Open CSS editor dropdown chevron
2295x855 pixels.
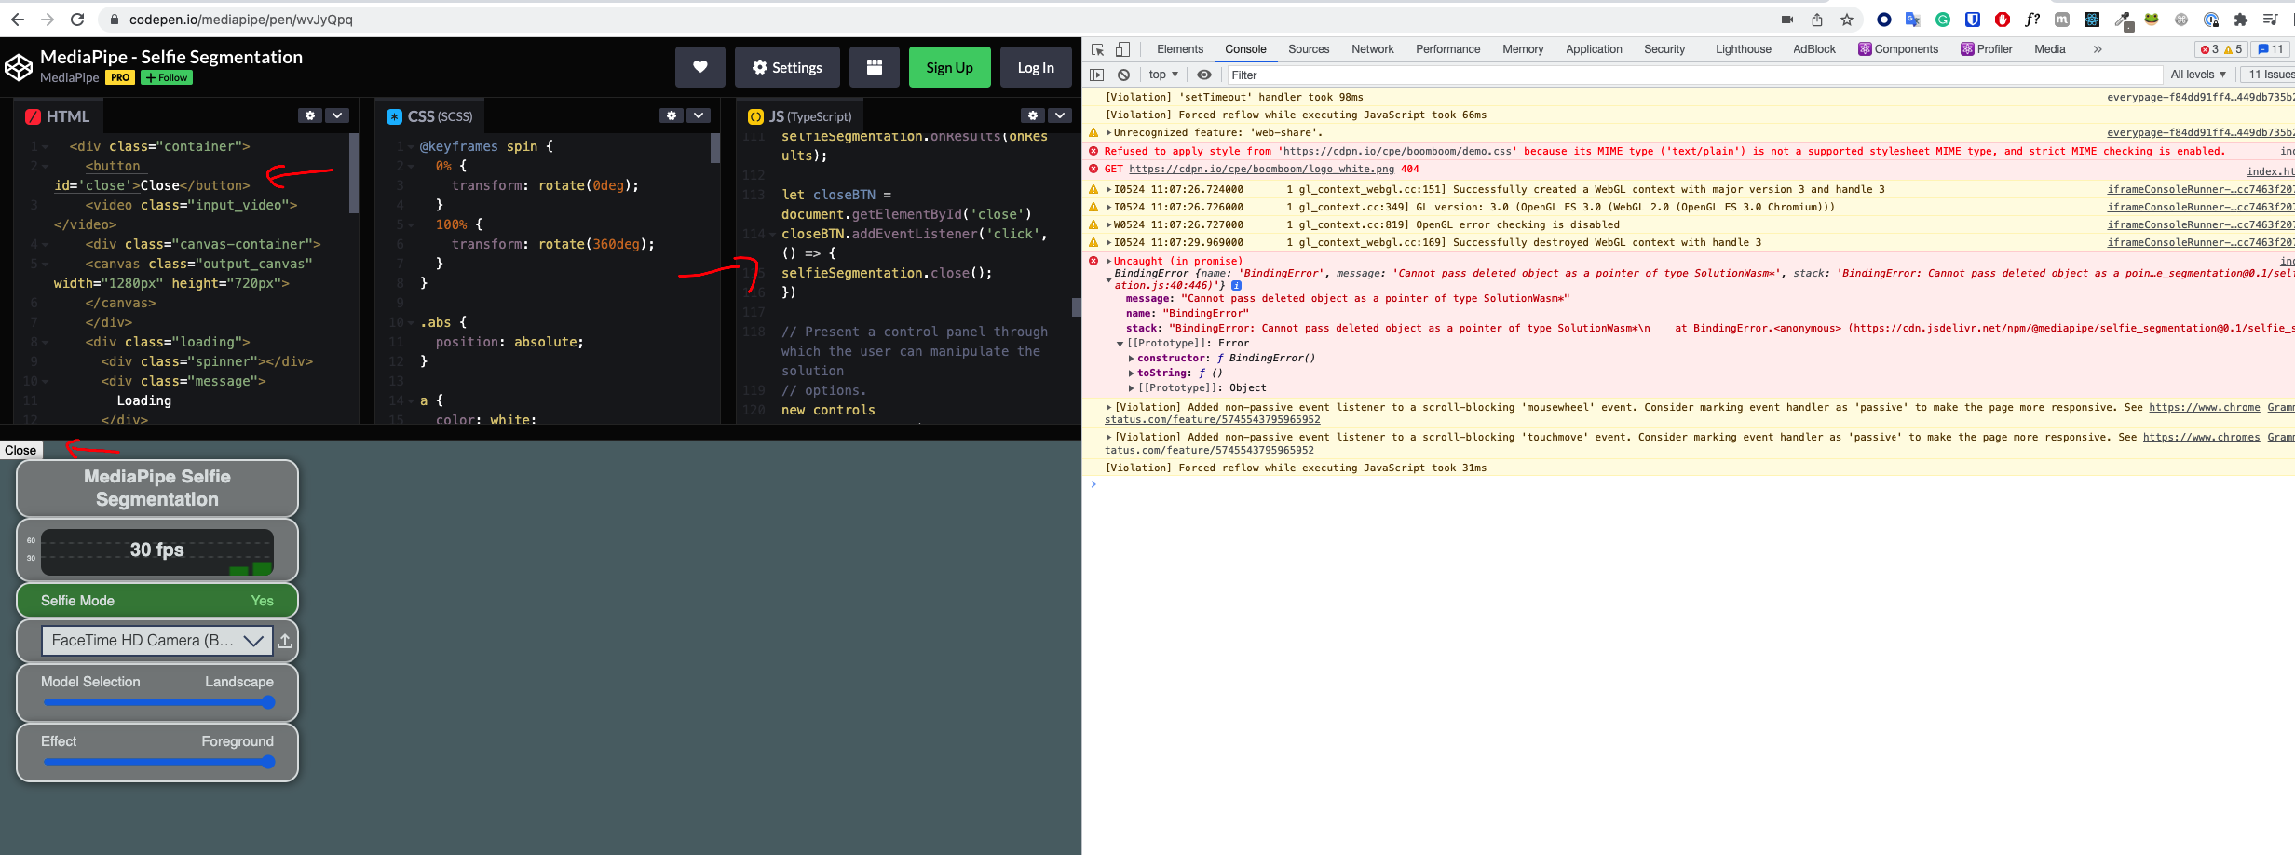(x=699, y=115)
